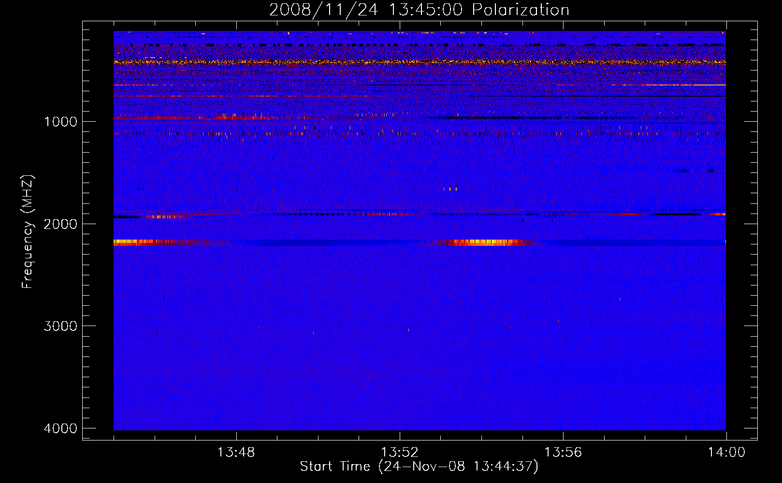This screenshot has width=782, height=483.
Task: Click the 14:00 time tick label
Action: tap(726, 453)
